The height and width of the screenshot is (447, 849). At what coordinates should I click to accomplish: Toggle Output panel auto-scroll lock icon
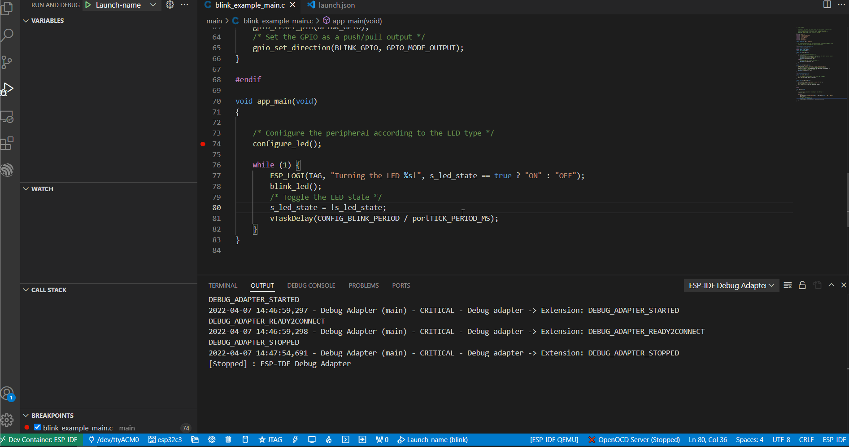pos(802,285)
